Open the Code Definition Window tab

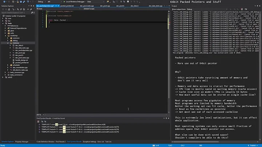pos(45,142)
